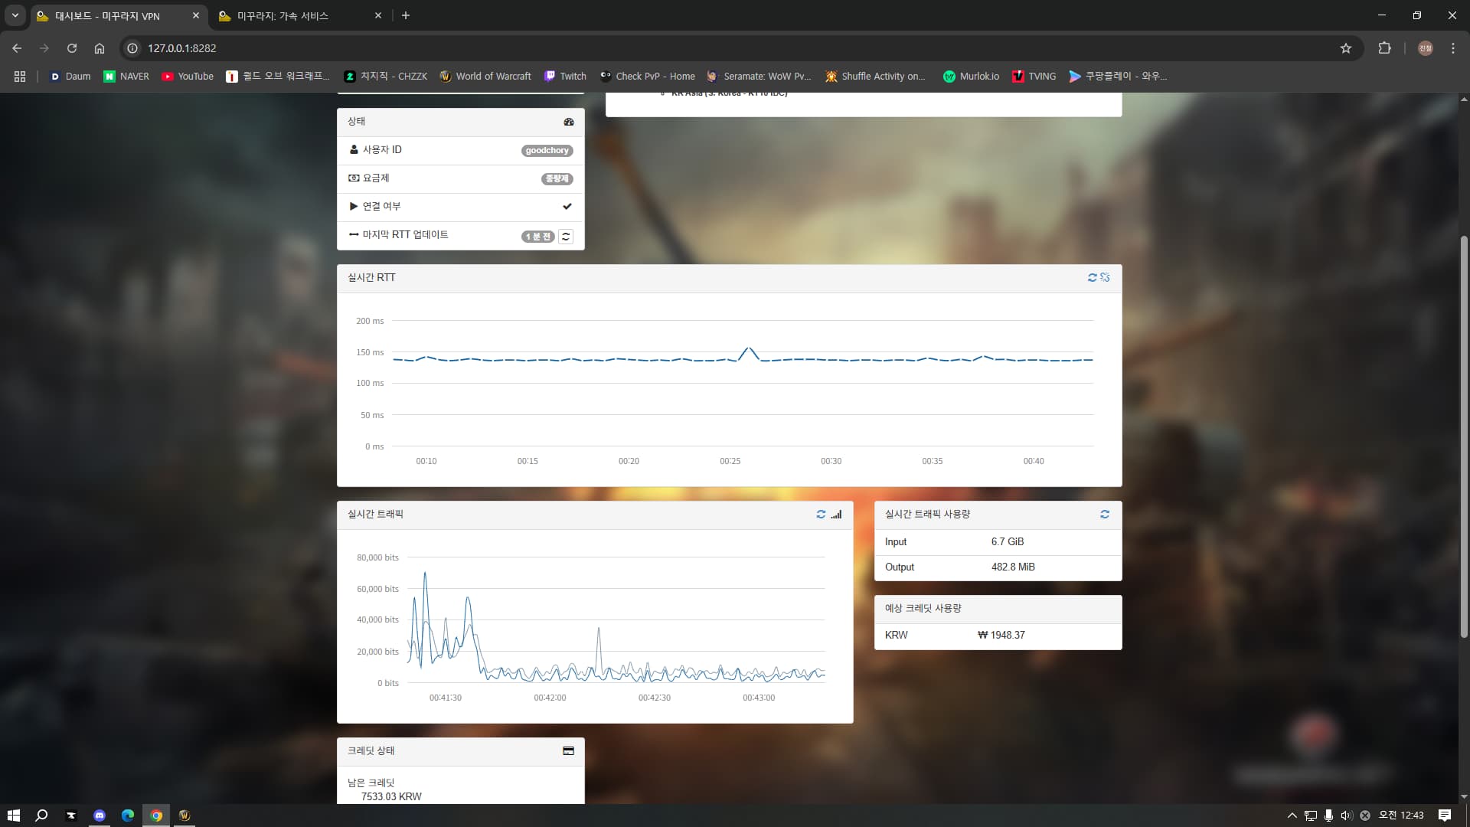Expand hidden system tray icons
Image resolution: width=1470 pixels, height=827 pixels.
click(1292, 816)
